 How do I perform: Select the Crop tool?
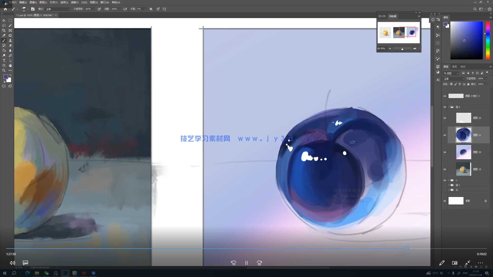(x=4, y=30)
